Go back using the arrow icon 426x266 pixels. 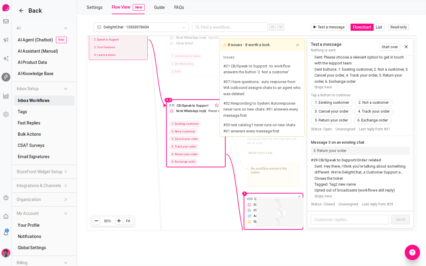coord(21,11)
